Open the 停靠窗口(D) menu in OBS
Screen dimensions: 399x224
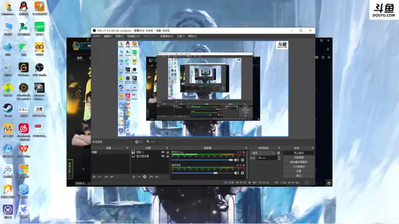pos(134,36)
